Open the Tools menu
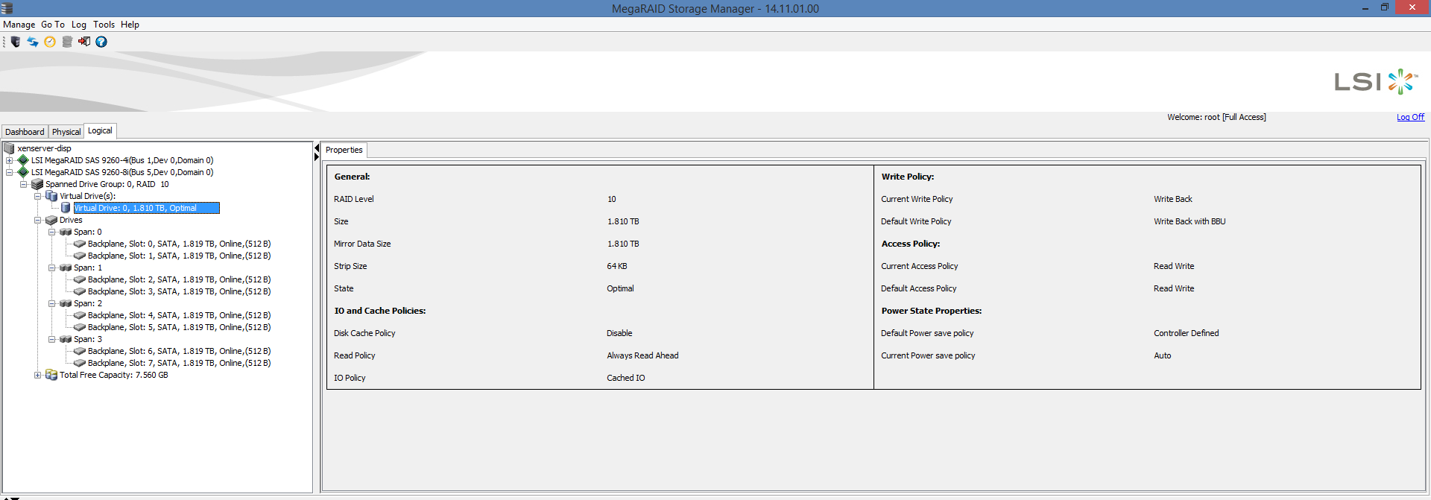Screen dimensions: 1431x500 click(104, 25)
